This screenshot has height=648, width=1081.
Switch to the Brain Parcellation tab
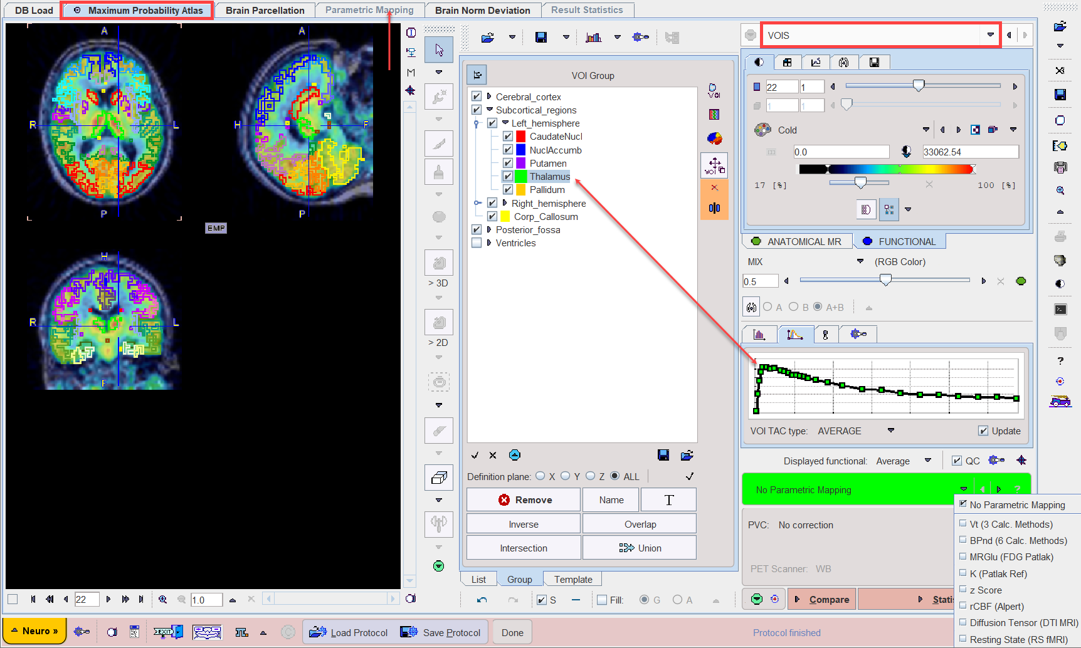coord(265,10)
